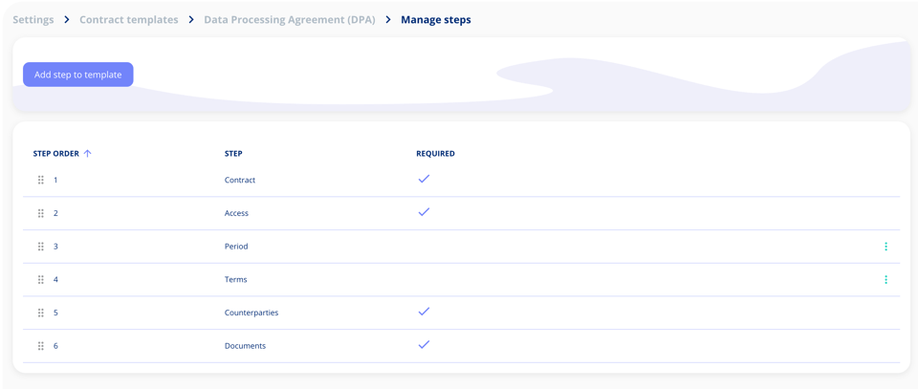
Task: Click step order number 3
Action: pos(55,247)
